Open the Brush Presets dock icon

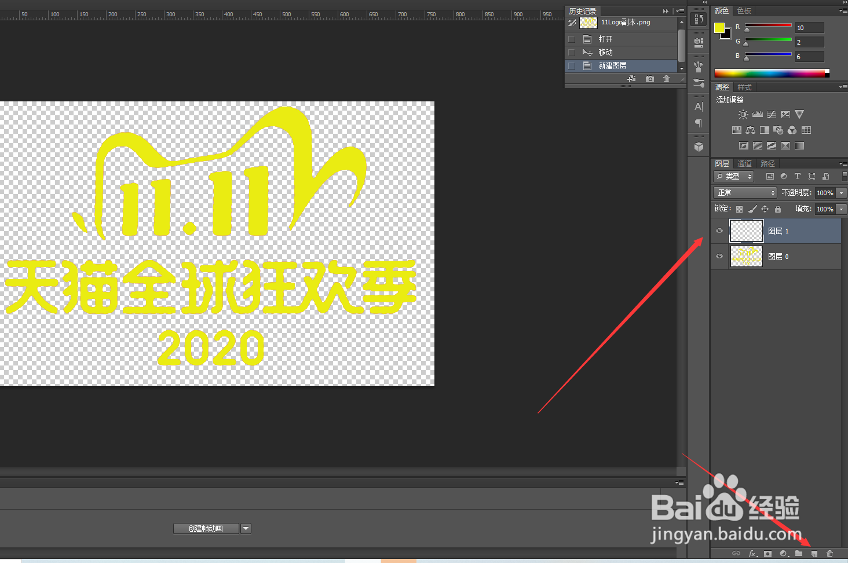tap(699, 83)
